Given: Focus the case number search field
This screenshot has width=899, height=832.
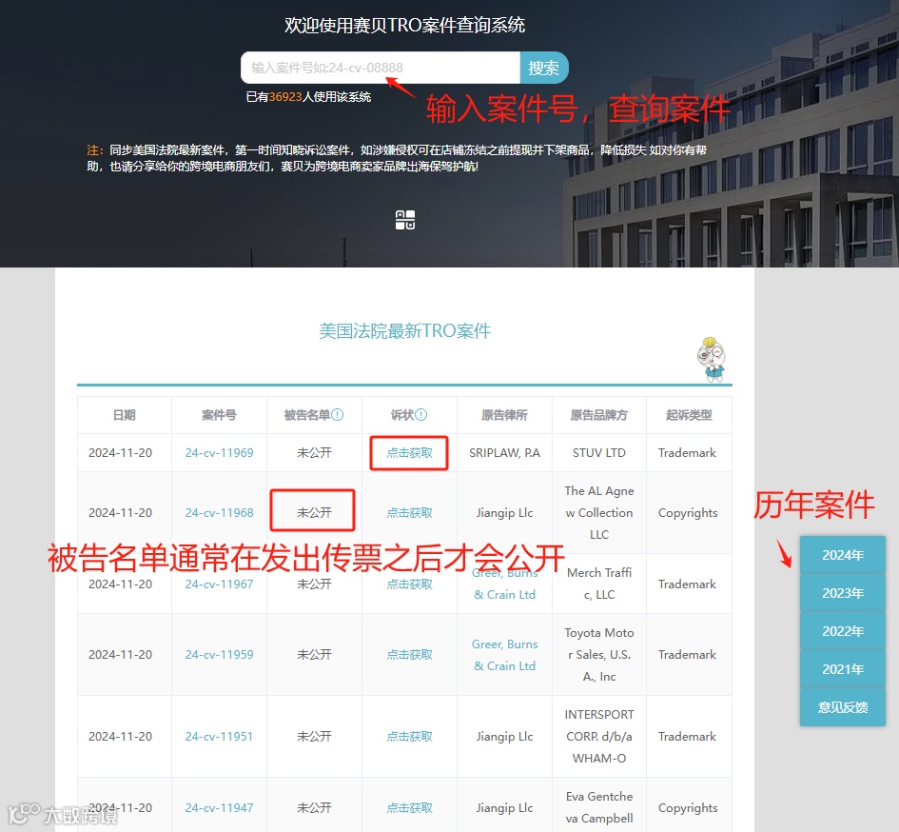Looking at the screenshot, I should click(x=381, y=68).
